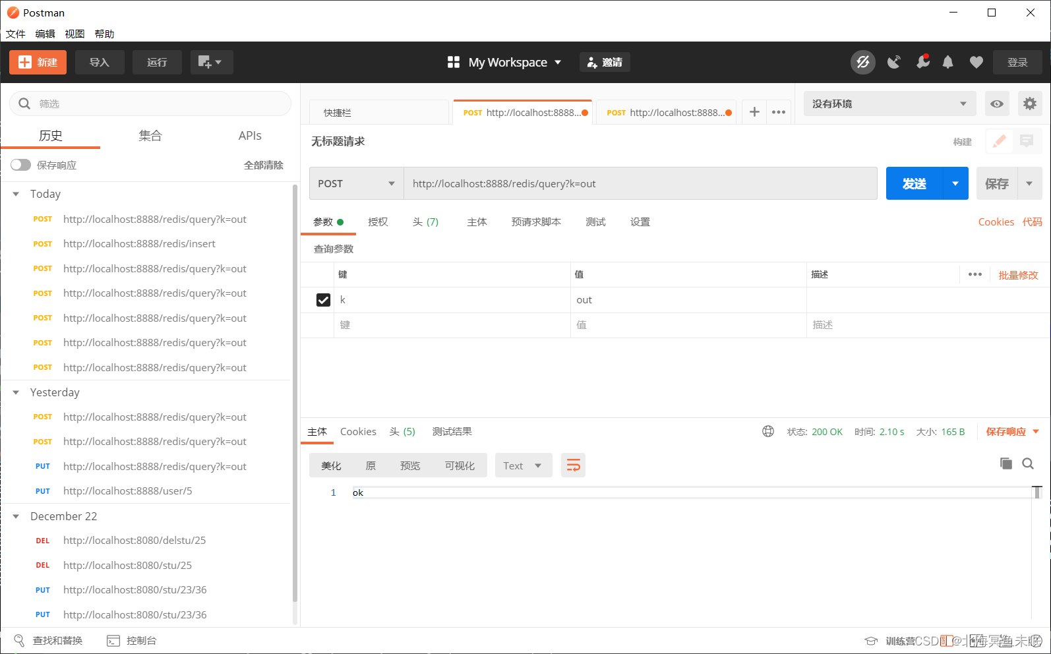Collapse the Today history group
The image size is (1051, 654).
click(x=16, y=194)
